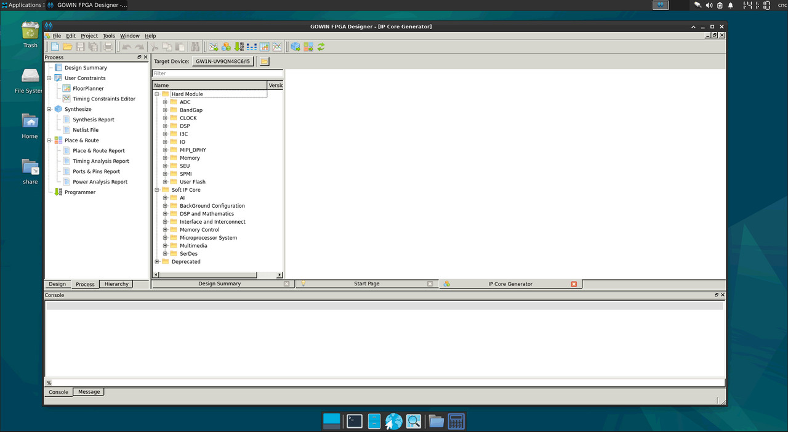Click the New file toolbar icon
Viewport: 788px width, 432px height.
[x=55, y=47]
